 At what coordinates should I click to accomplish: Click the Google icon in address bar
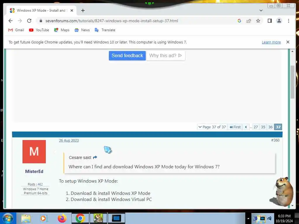(239, 21)
